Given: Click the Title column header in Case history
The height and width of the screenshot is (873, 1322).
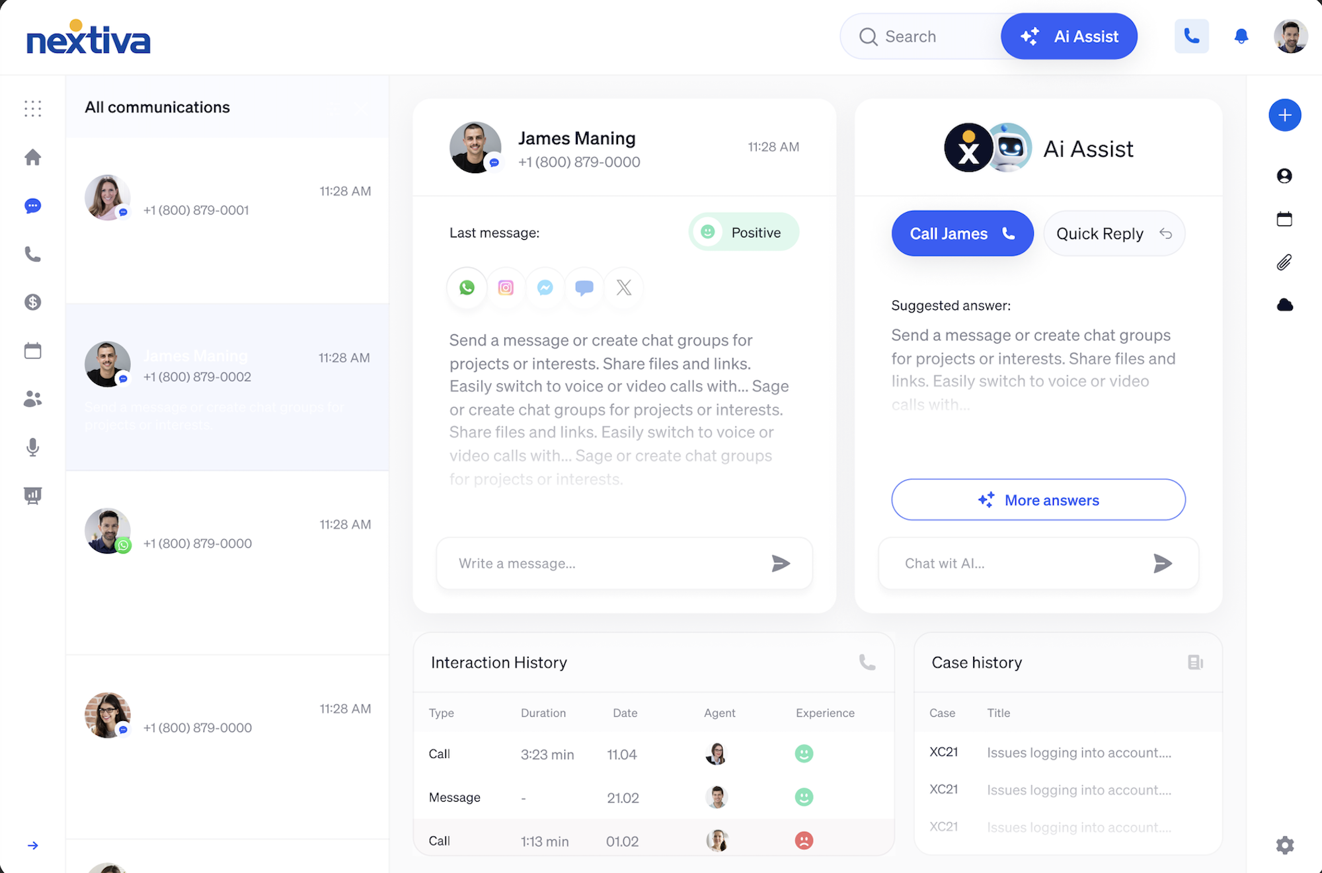Looking at the screenshot, I should point(998,713).
